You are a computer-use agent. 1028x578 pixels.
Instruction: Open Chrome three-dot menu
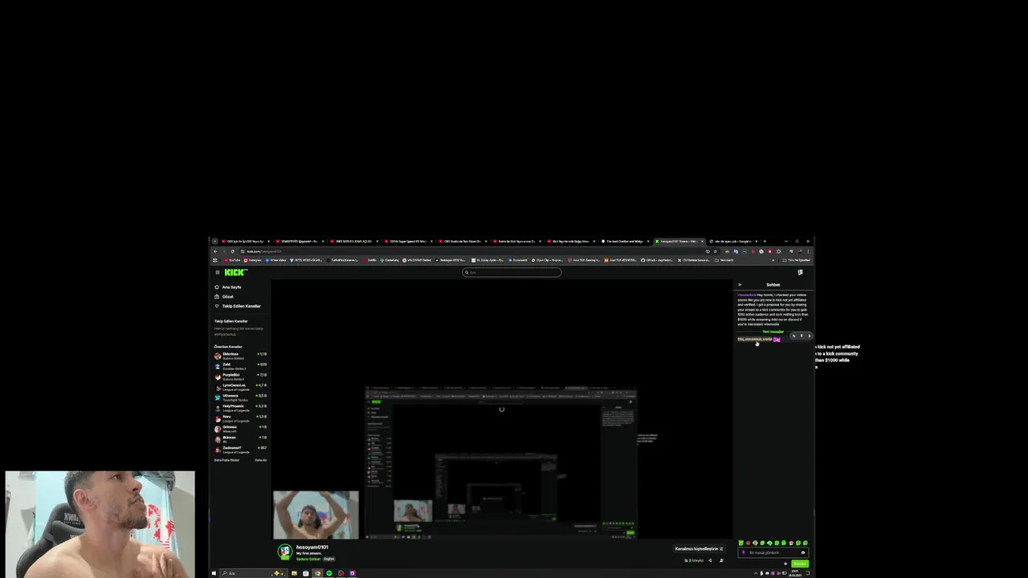pos(808,251)
